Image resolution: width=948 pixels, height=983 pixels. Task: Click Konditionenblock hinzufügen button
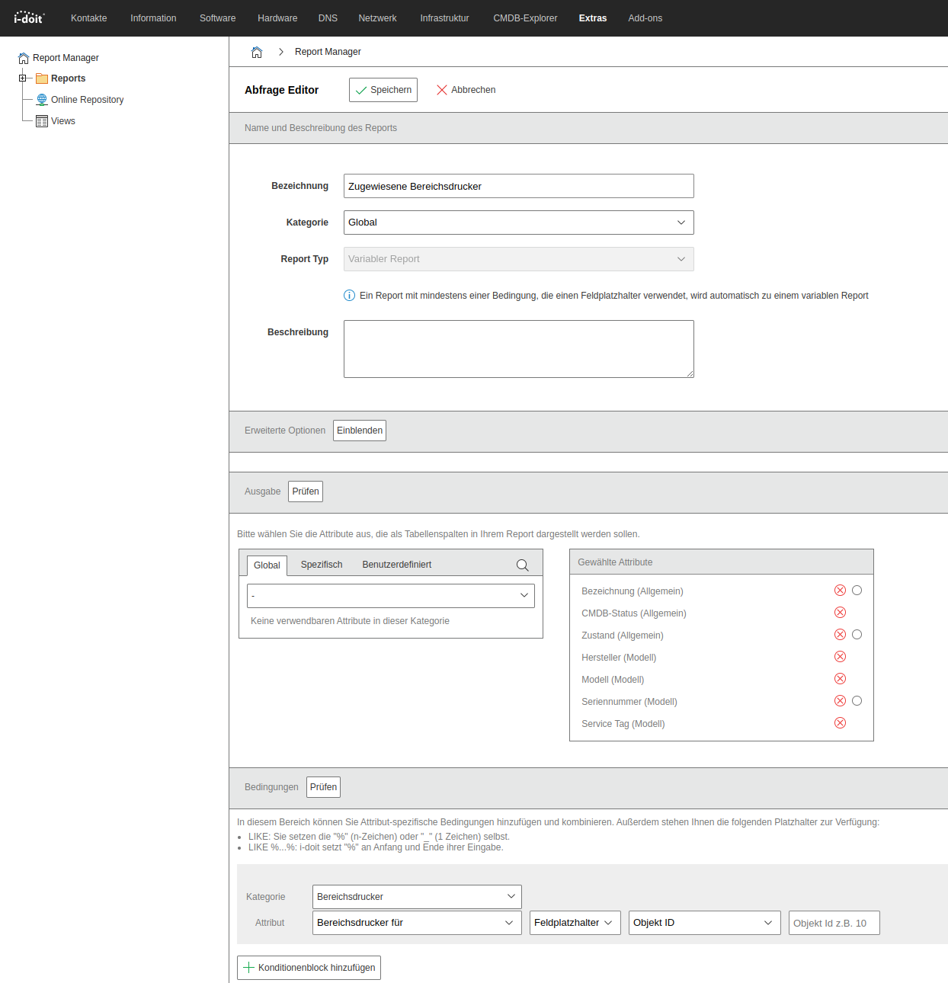309,968
